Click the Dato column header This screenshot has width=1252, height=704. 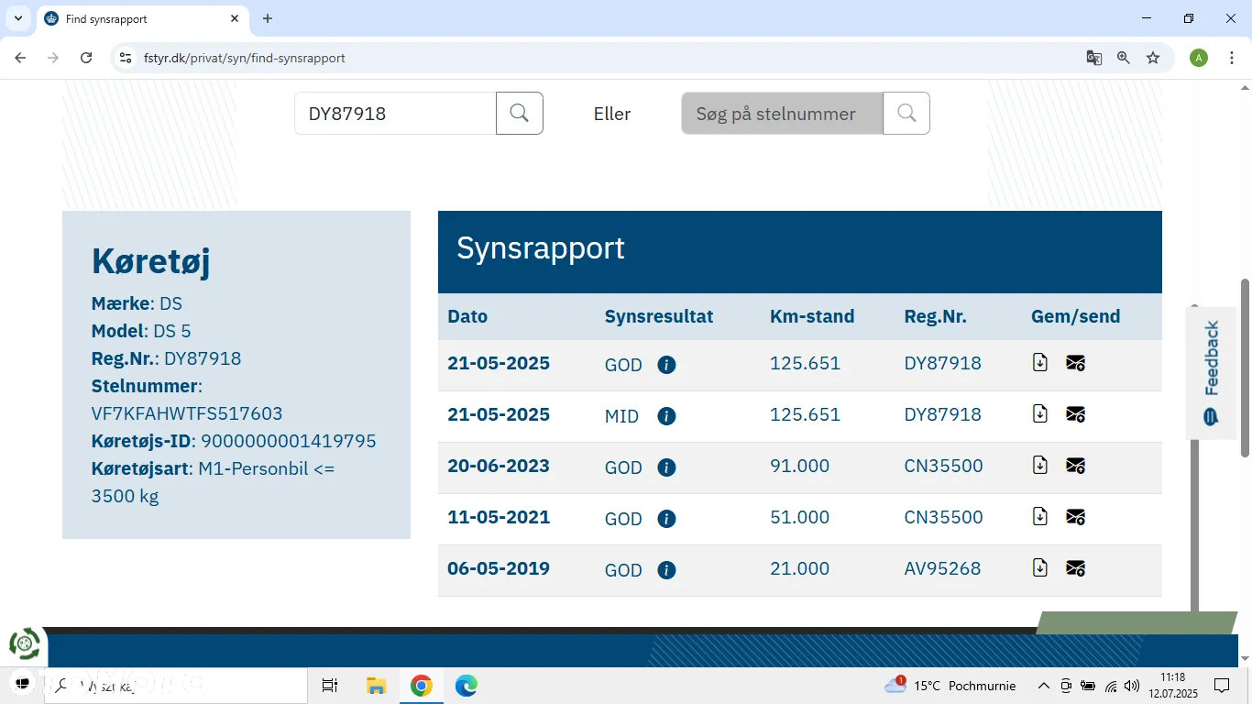tap(467, 316)
